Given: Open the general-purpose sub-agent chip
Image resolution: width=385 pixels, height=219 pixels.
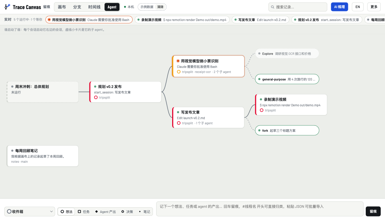Looking at the screenshot, I should (x=287, y=79).
